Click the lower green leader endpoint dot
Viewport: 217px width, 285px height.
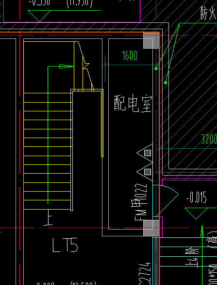[166, 83]
